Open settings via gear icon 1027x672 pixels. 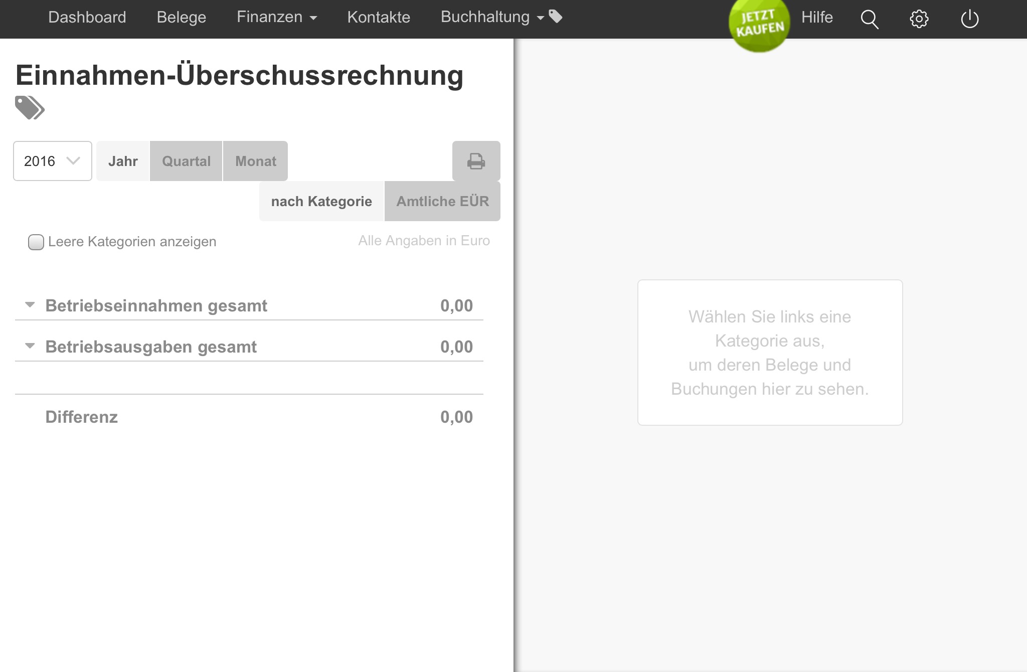point(919,19)
